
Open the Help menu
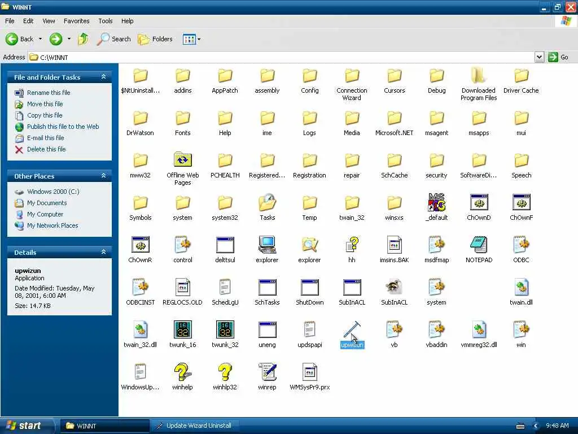pos(127,21)
